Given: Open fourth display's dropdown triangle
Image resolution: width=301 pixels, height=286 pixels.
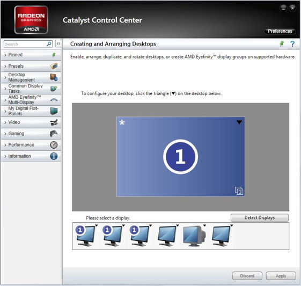Looking at the screenshot, I should [x=178, y=225].
